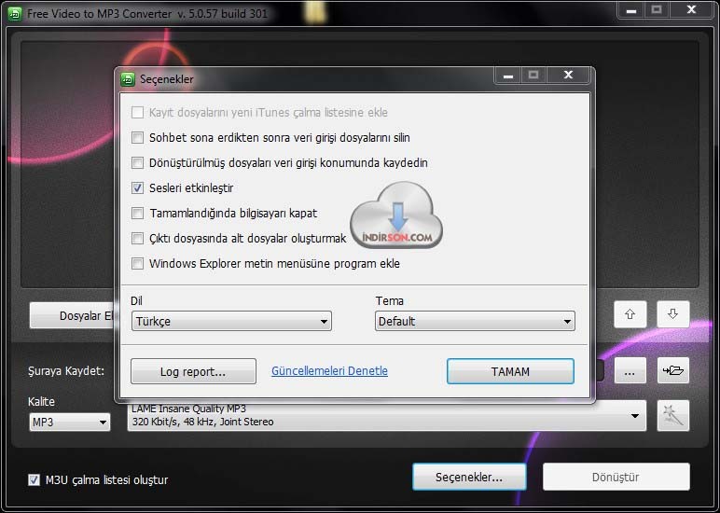Enable Kayıt dosyalarını yeni iTunes checkbox
Screen dimensions: 720x513
[x=137, y=113]
